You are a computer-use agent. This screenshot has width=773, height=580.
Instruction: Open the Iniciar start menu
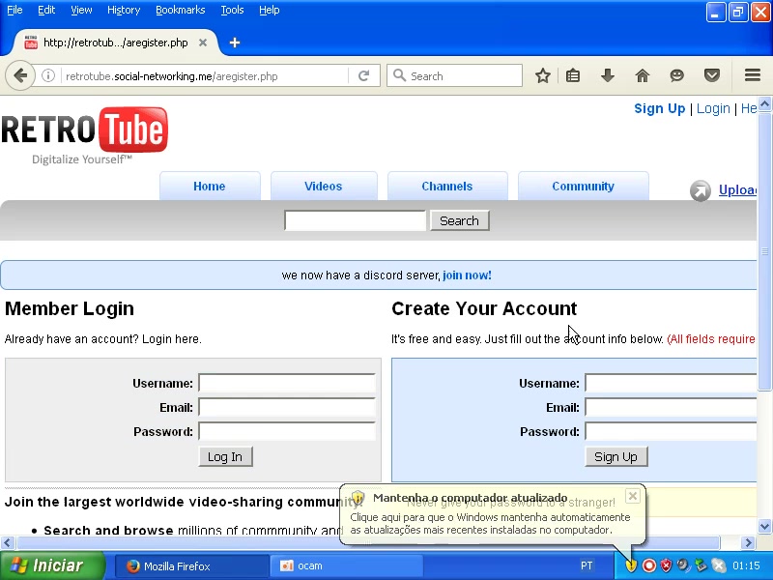[x=45, y=565]
